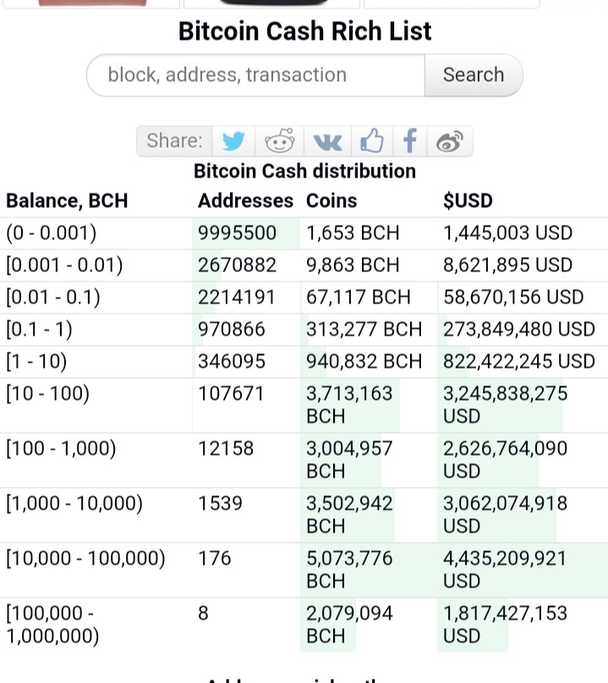Image resolution: width=608 pixels, height=683 pixels.
Task: Click the Bitcoin Cash Rich List heading
Action: 305,31
